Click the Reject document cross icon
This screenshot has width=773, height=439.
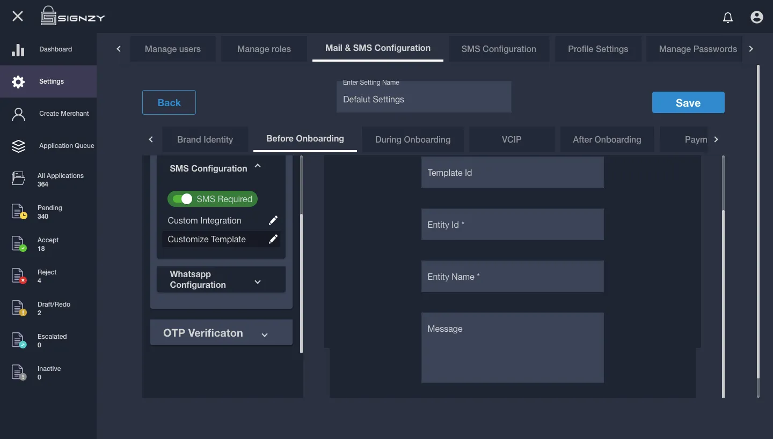[x=19, y=276]
